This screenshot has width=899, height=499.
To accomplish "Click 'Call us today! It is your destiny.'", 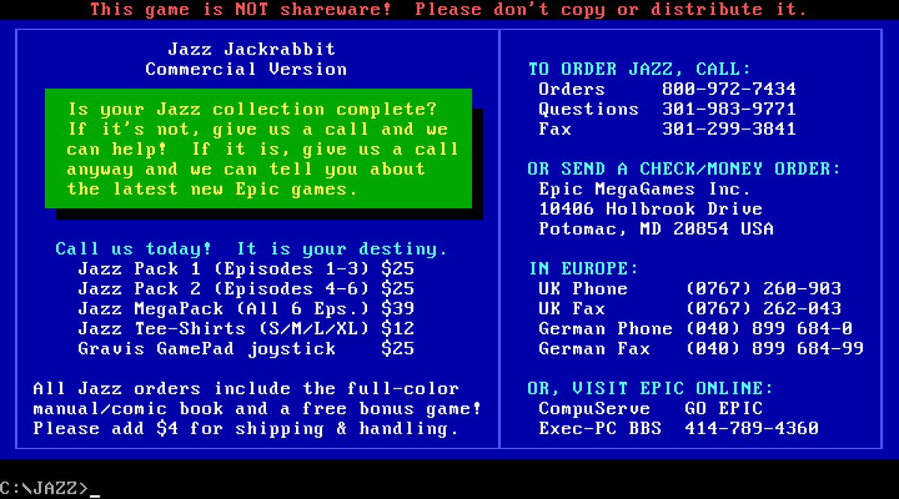I will (x=252, y=249).
